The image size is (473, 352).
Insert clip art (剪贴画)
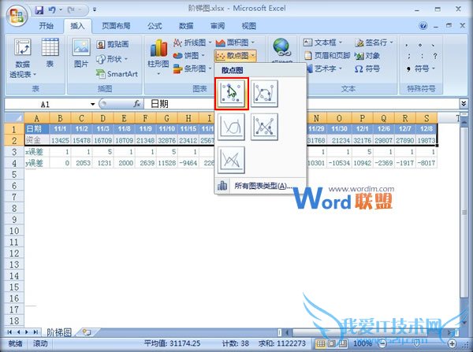(113, 44)
